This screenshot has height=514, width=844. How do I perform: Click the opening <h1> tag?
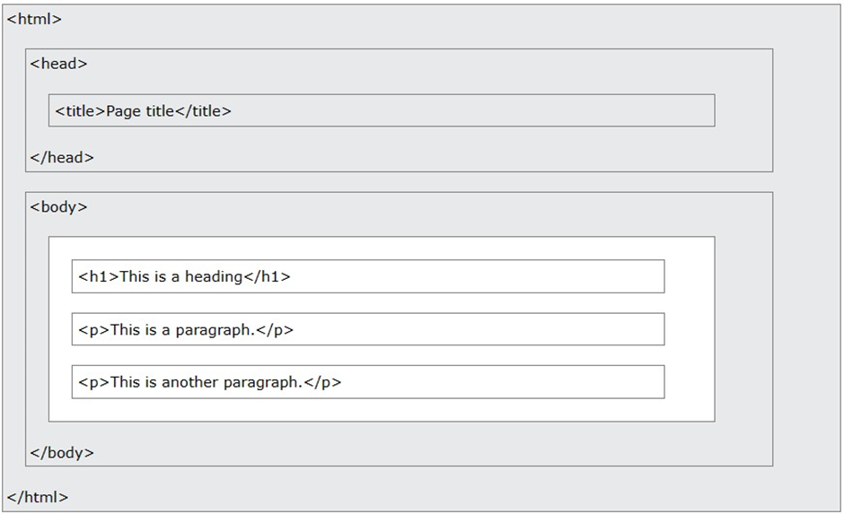(98, 276)
